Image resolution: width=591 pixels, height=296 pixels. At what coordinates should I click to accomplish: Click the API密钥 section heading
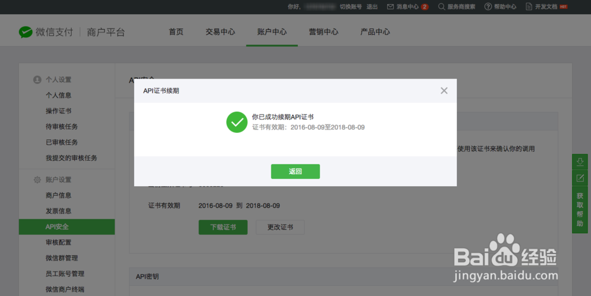coord(147,277)
